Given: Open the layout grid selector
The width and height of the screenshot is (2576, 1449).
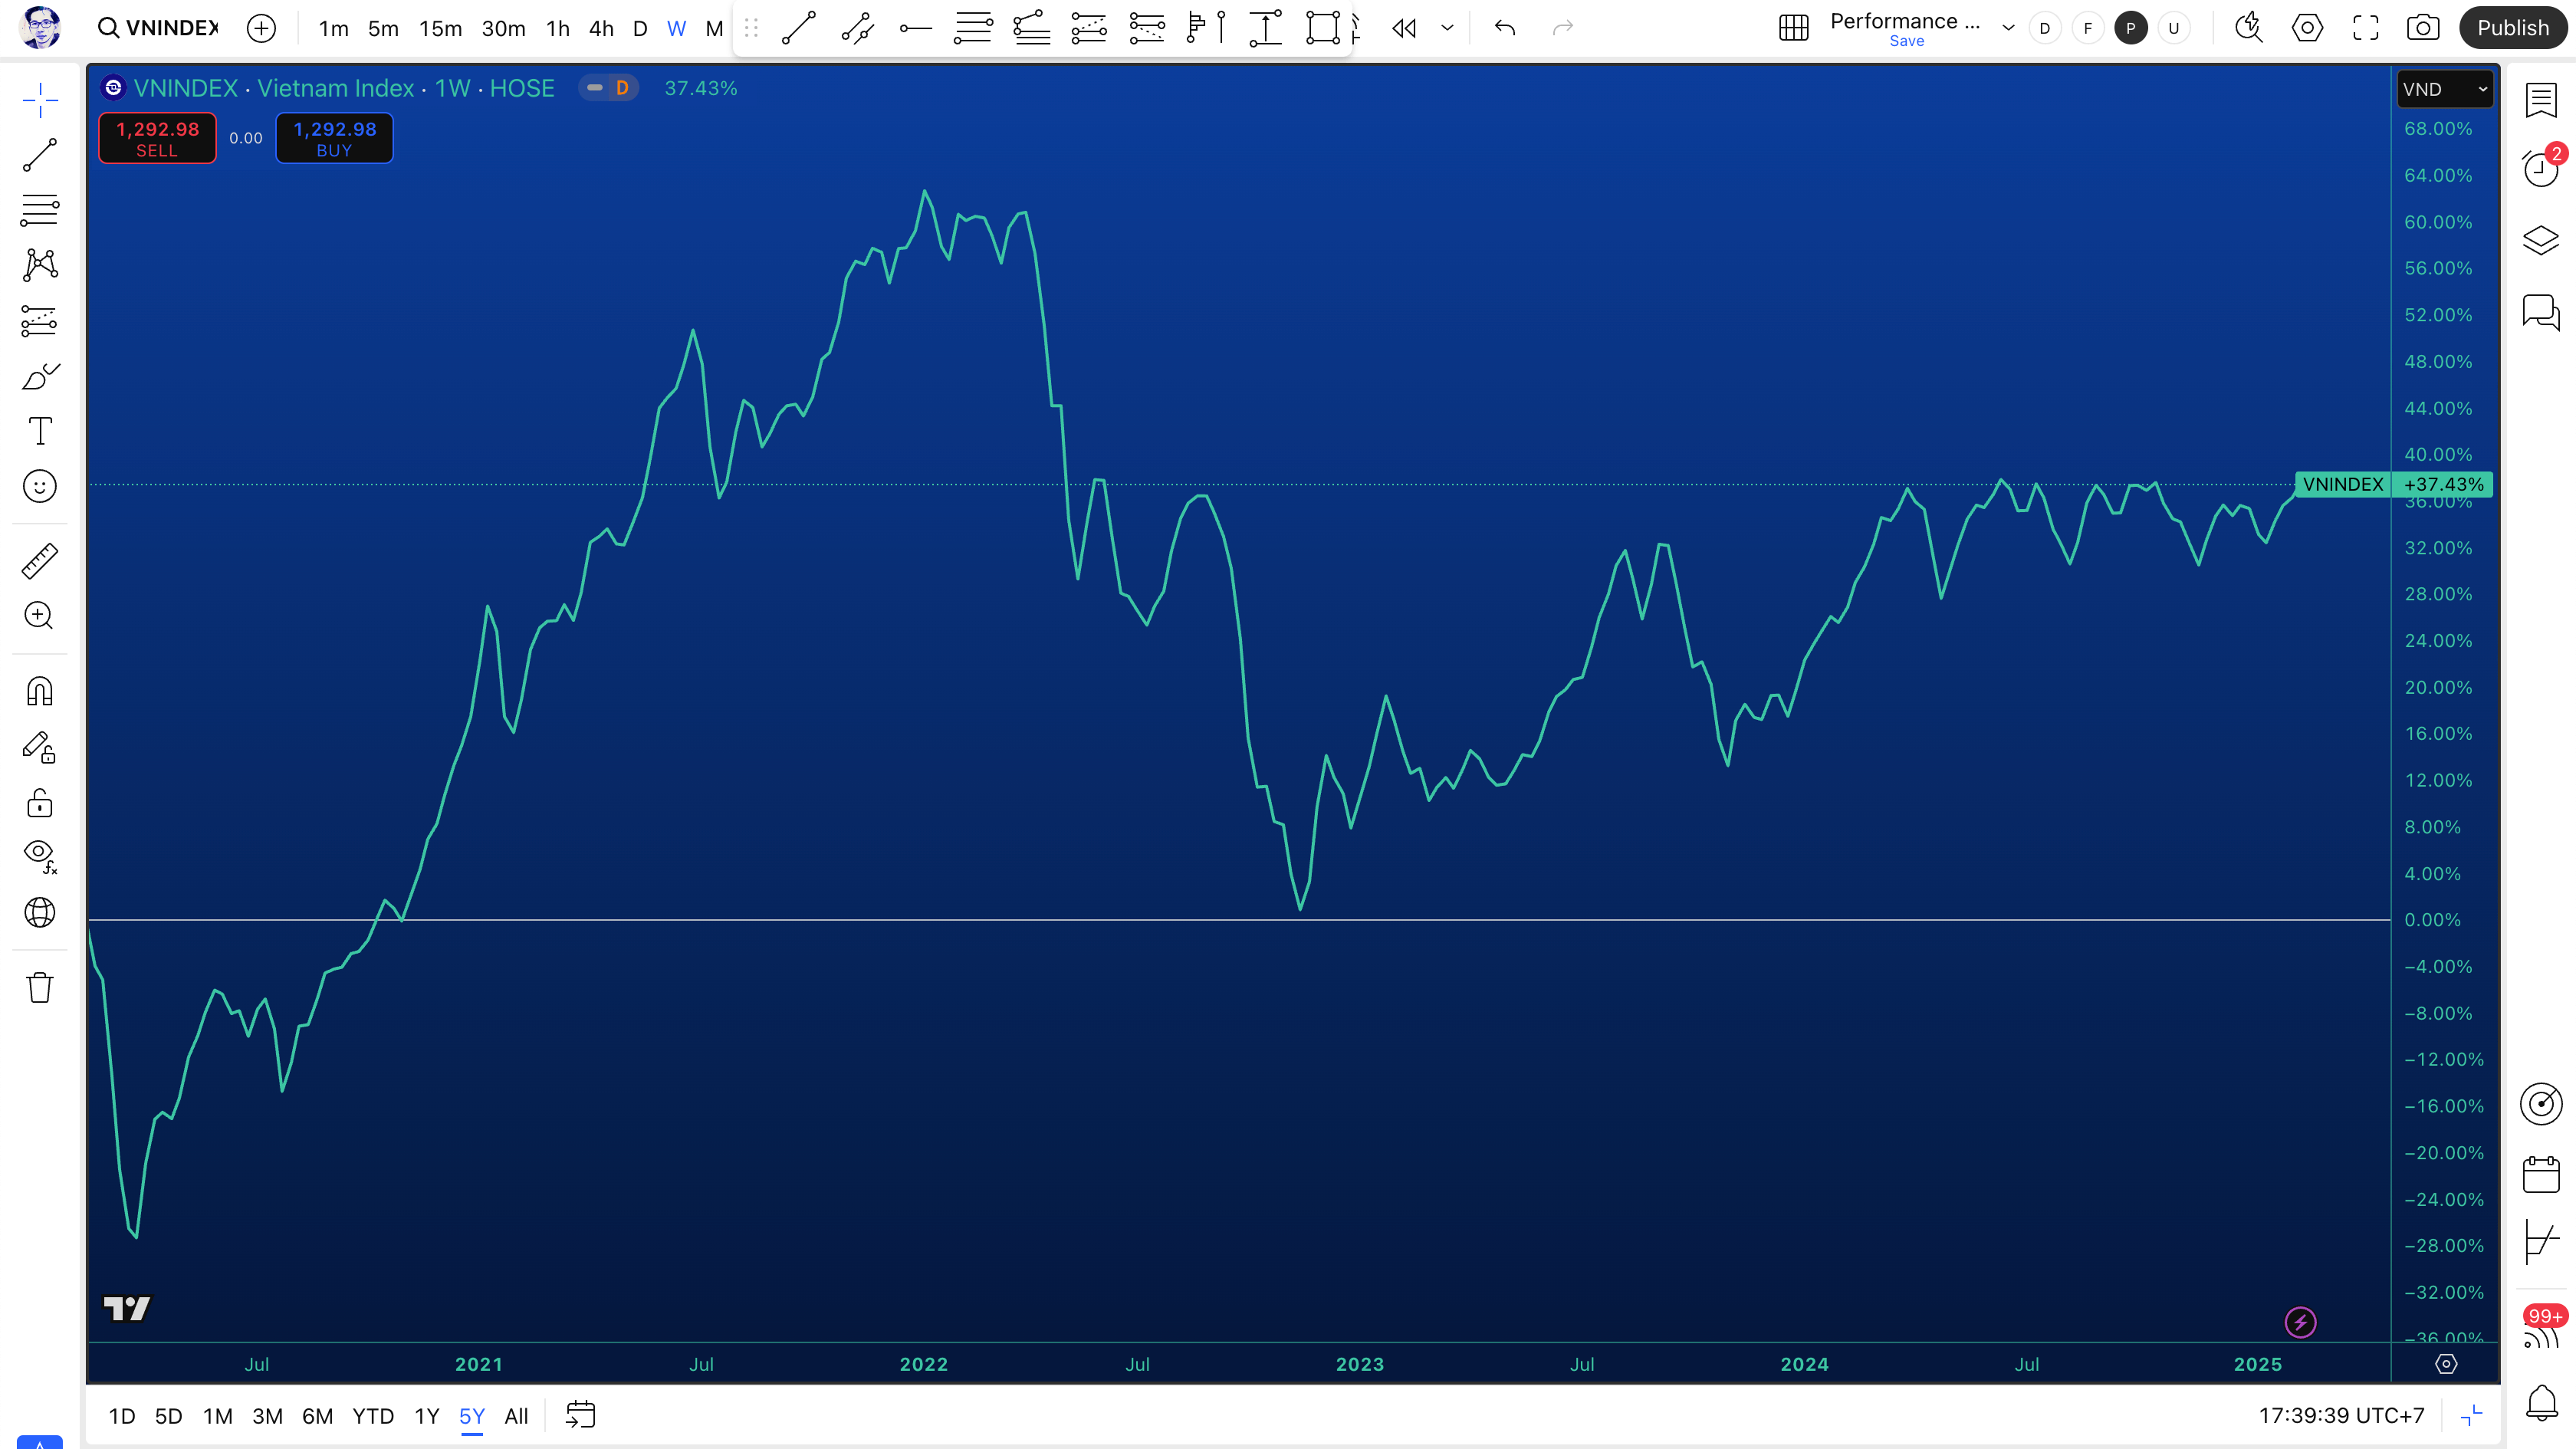Looking at the screenshot, I should click(1794, 28).
